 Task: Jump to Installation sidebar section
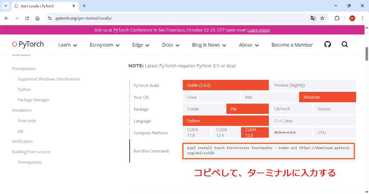click(22, 110)
